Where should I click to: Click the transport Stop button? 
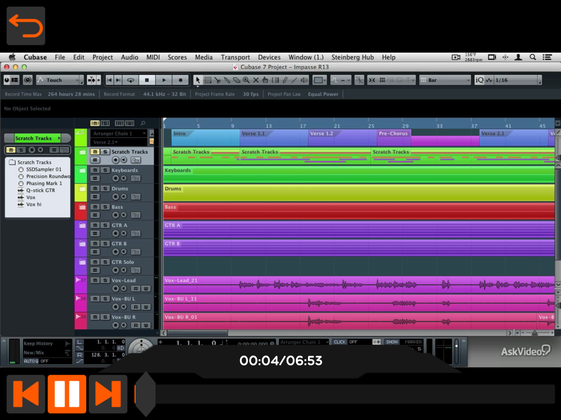point(146,80)
